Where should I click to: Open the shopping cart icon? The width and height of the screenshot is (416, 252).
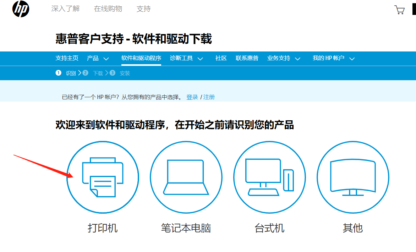400,10
